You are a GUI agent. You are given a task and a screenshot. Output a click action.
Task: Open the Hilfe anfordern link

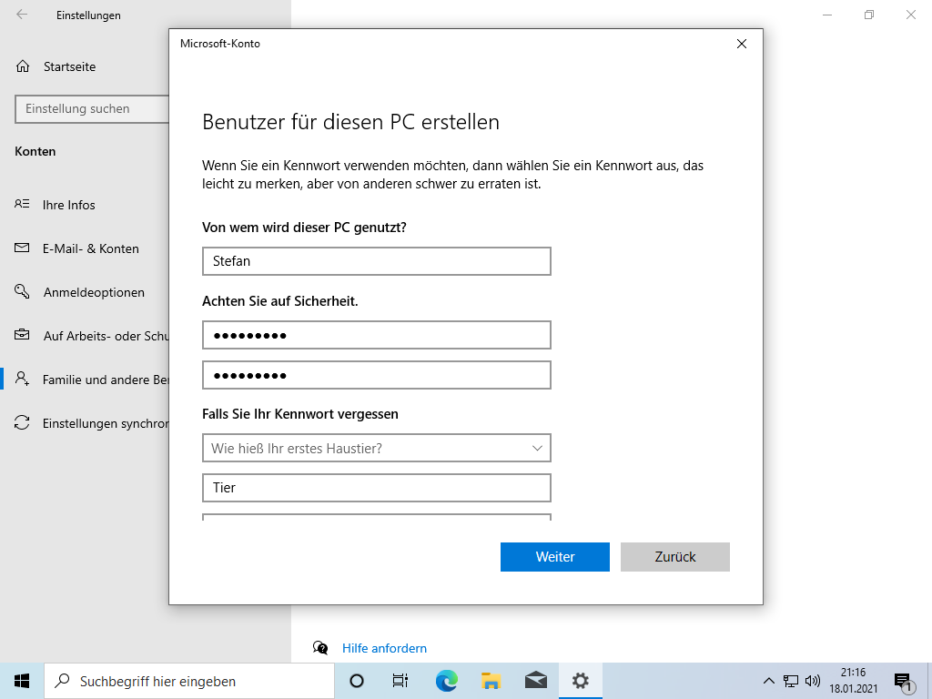click(x=385, y=648)
